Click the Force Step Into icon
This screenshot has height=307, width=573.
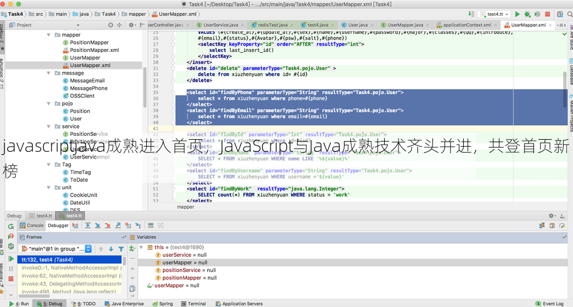click(108, 226)
